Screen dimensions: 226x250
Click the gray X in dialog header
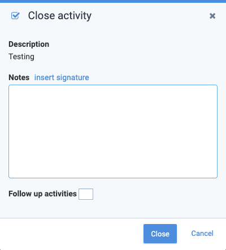212,16
